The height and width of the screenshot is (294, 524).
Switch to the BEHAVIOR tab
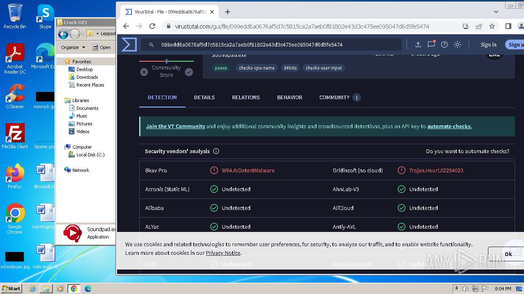pyautogui.click(x=289, y=97)
